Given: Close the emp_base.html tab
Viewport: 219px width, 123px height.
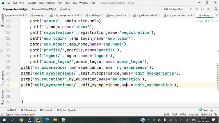Looking at the screenshot, I should 129,15.
